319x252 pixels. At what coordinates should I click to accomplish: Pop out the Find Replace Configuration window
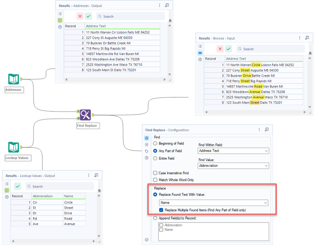click(x=267, y=130)
